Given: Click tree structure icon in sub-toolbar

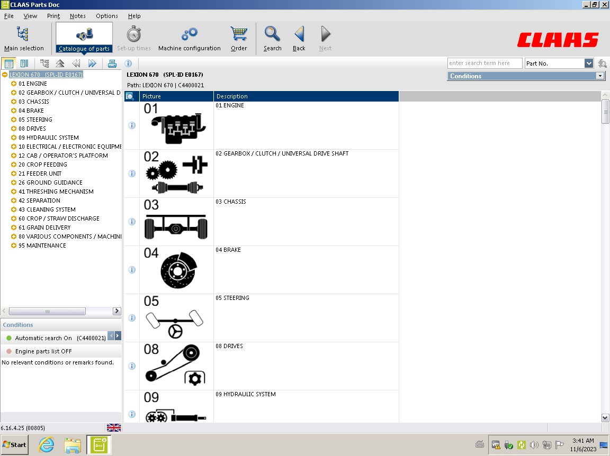Looking at the screenshot, I should tap(44, 63).
